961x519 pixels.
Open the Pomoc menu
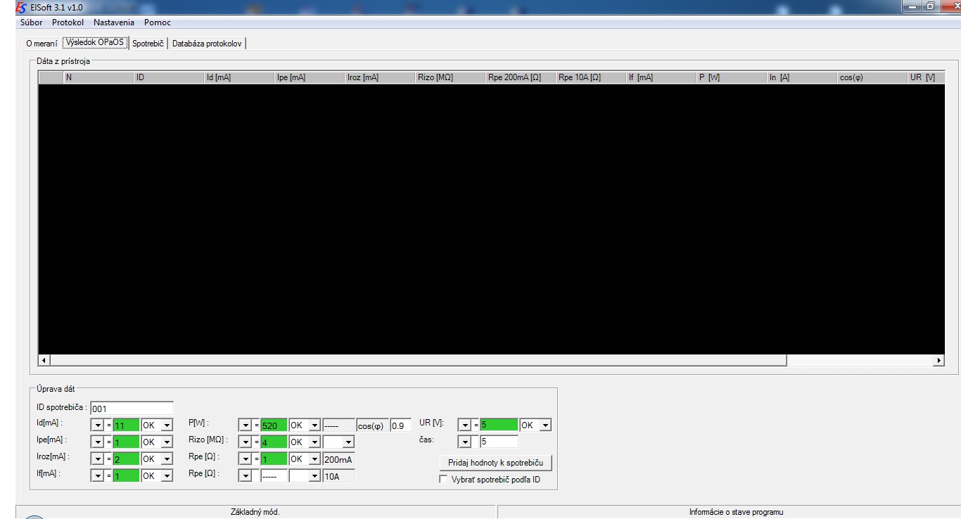click(158, 23)
